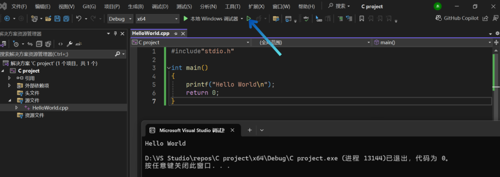
Task: Expand the 外部依赖项 node
Action: coord(9,85)
